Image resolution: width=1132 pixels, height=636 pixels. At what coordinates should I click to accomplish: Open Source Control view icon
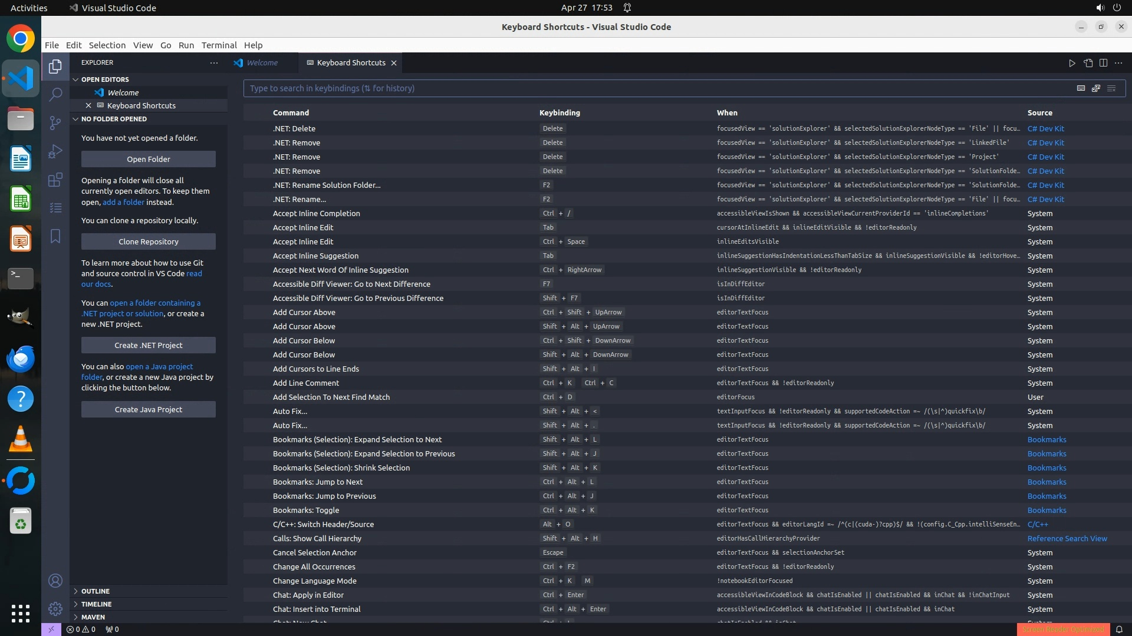point(55,122)
